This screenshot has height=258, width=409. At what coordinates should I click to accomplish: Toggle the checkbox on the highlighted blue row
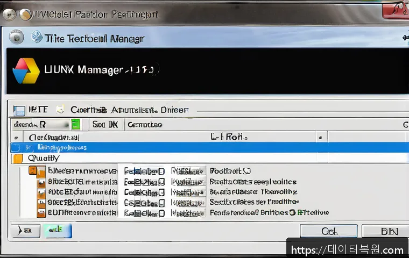pyautogui.click(x=16, y=147)
